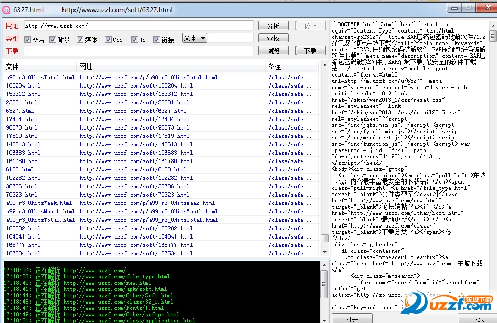Select file 17819.html

pyautogui.click(x=22, y=136)
